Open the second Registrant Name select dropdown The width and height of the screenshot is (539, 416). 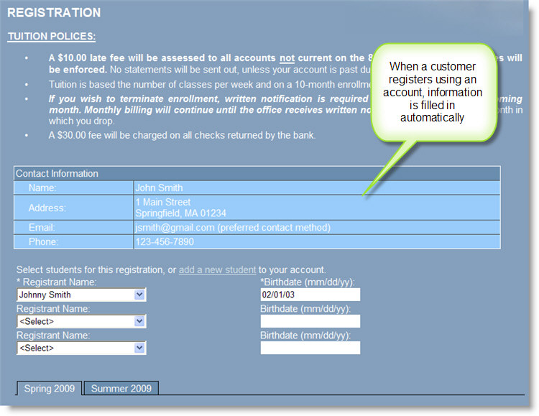click(x=81, y=321)
